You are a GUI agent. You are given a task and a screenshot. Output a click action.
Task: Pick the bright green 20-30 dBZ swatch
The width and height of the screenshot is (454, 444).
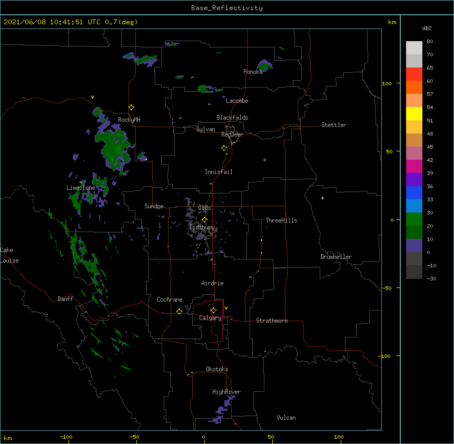[x=414, y=219]
